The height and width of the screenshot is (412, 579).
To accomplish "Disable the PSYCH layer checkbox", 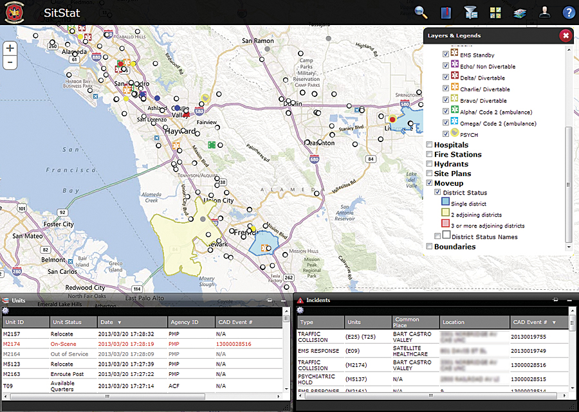I will point(445,134).
